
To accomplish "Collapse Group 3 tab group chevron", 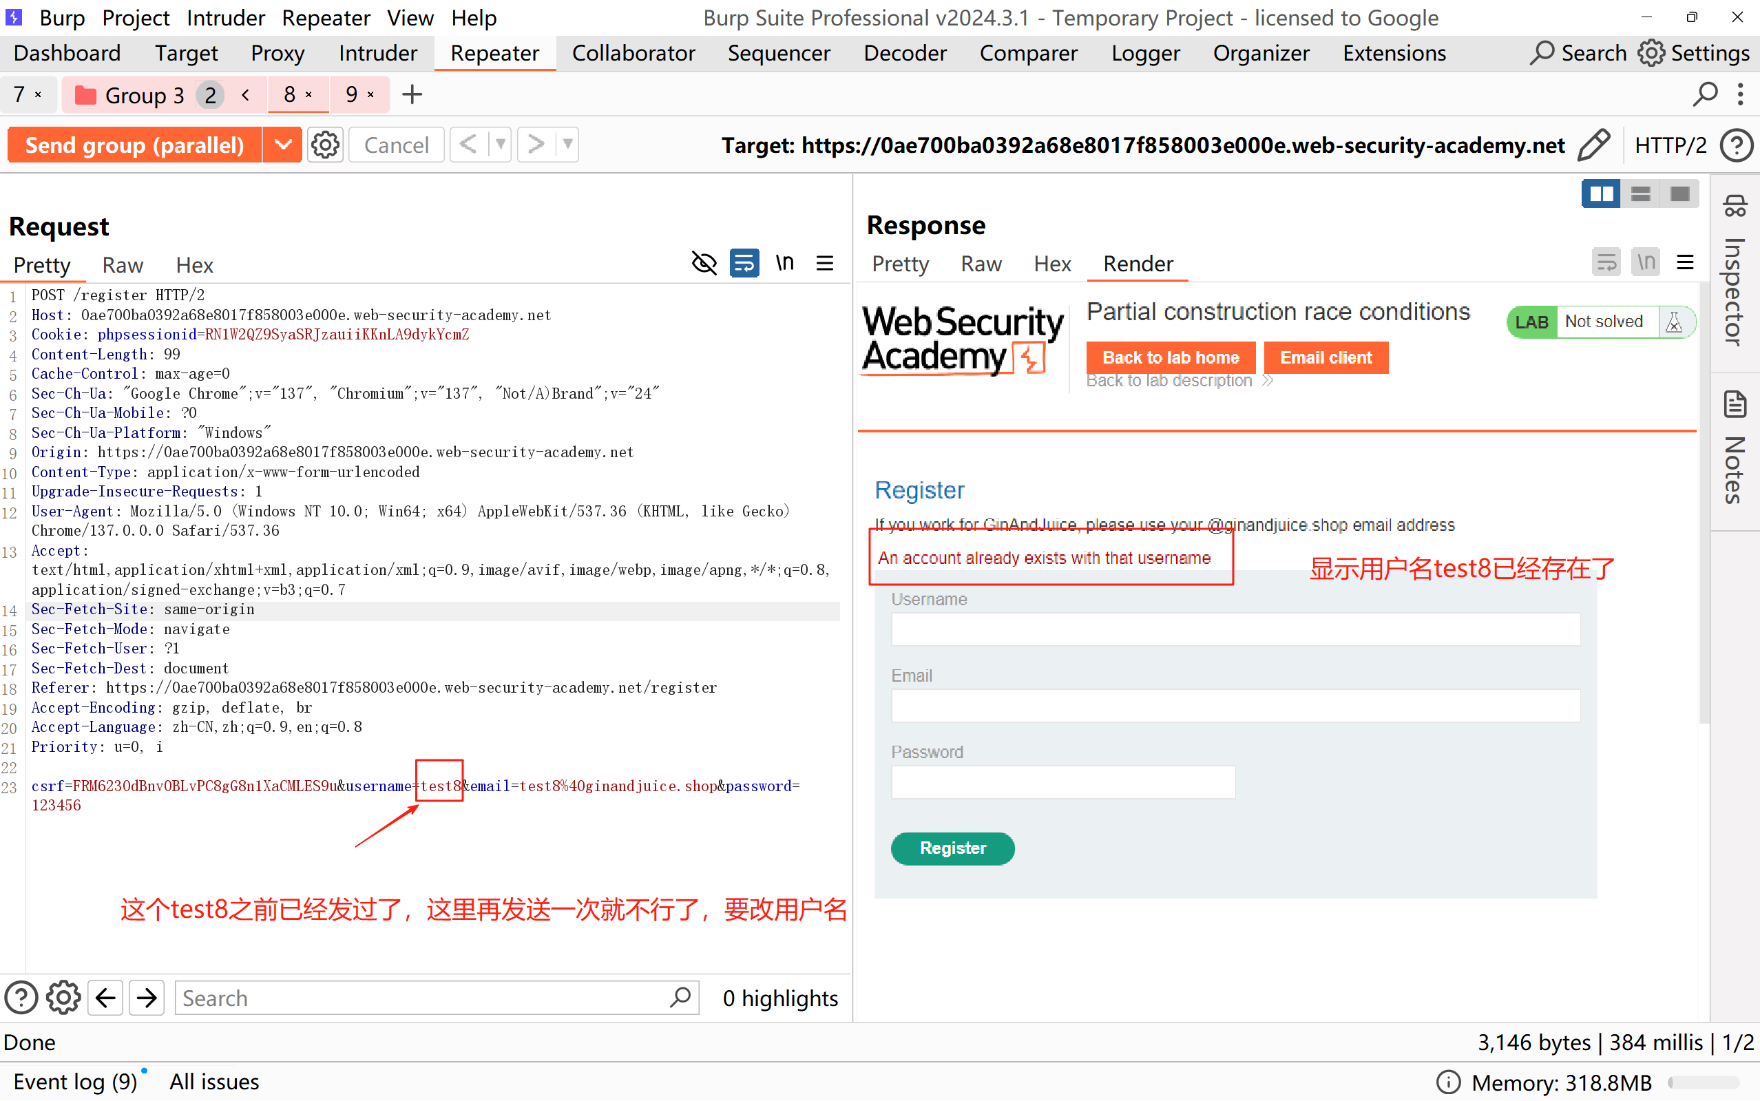I will pos(246,94).
